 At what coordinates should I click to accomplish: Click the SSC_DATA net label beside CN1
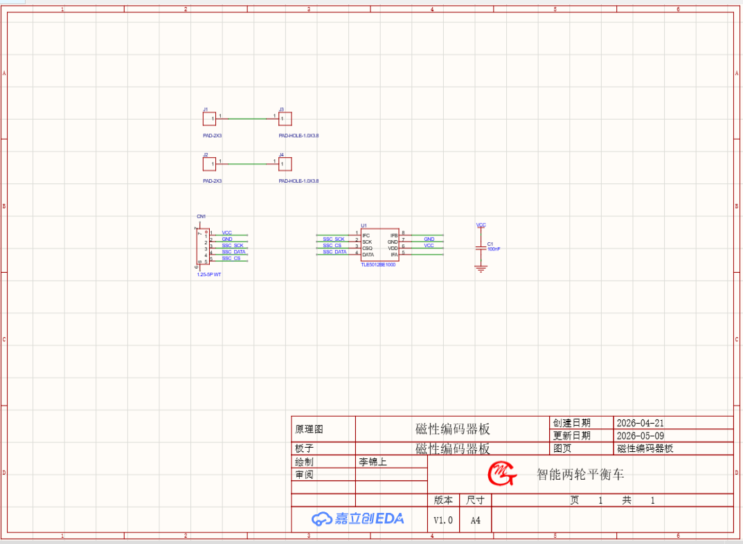pyautogui.click(x=233, y=252)
